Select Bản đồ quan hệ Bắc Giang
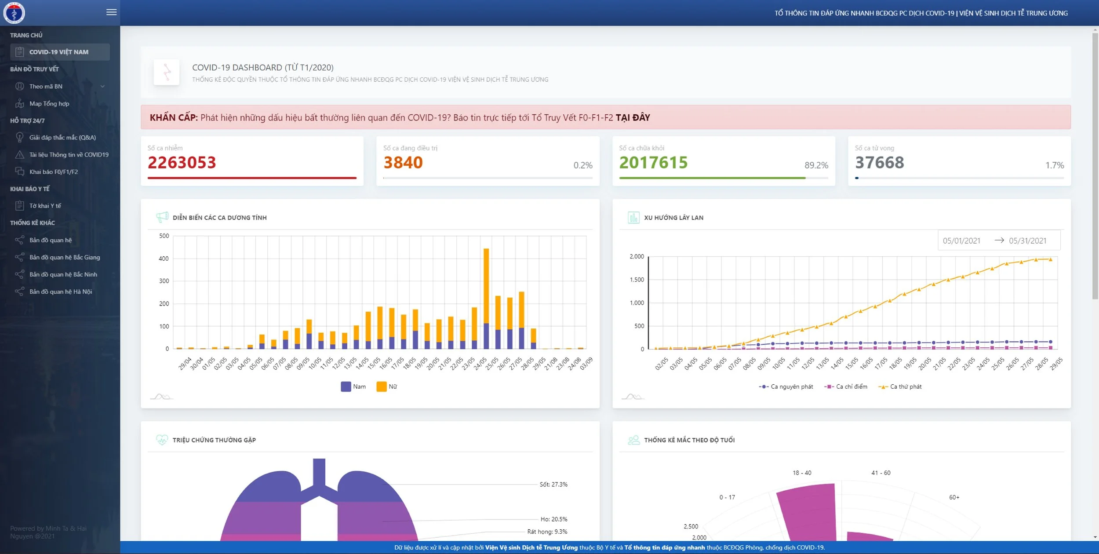Screen dimensions: 1099x554 coord(64,257)
